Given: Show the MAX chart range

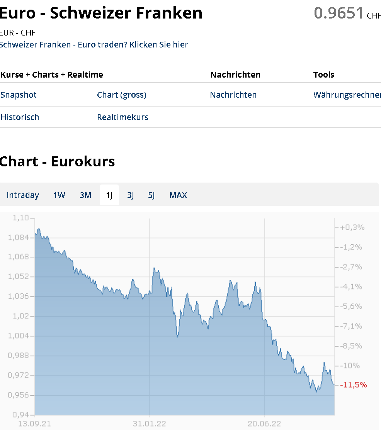Looking at the screenshot, I should 178,195.
